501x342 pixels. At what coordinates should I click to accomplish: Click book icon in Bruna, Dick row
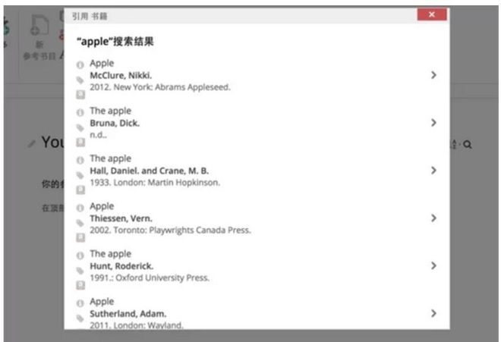tap(80, 142)
